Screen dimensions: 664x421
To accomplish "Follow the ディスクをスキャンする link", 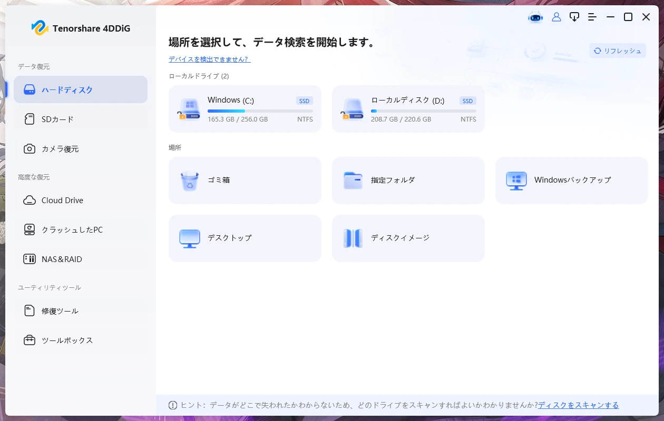I will pos(579,405).
